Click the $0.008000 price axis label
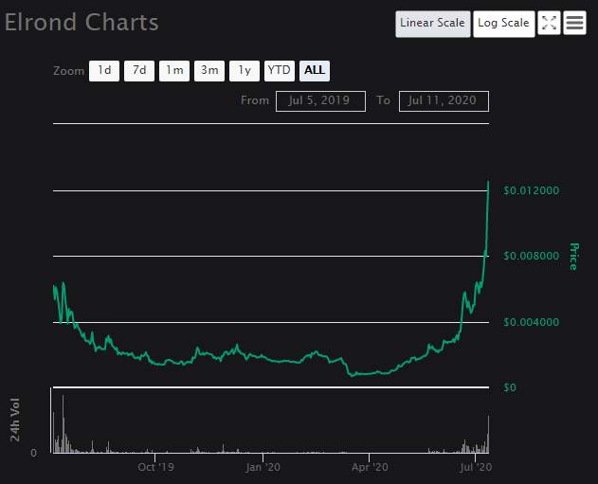The image size is (598, 484). coord(532,256)
